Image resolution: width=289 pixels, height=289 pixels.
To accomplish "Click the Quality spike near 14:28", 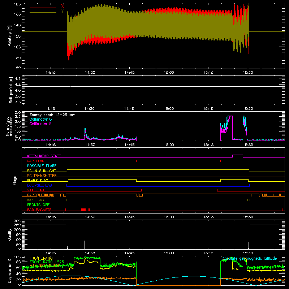I will (x=85, y=245).
